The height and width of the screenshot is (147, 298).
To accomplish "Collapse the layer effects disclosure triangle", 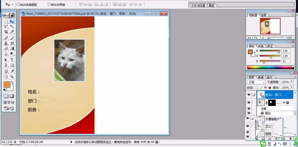I will click(284, 103).
